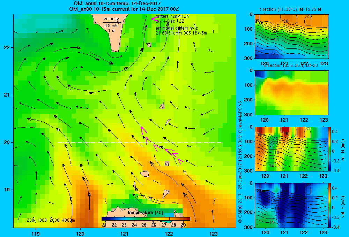This screenshot has width=349, height=237.
Task: Click the 'temperature (°C)' colorbar label
Action: [x=146, y=213]
